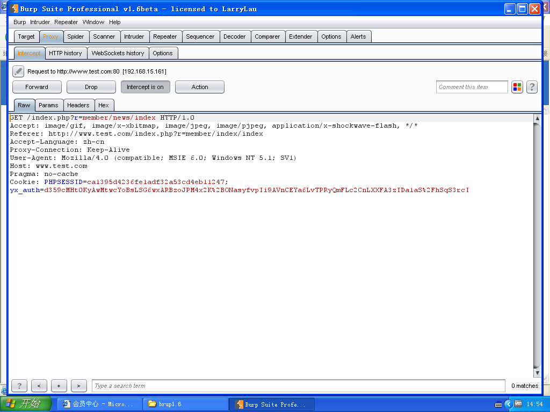This screenshot has height=412, width=550.
Task: Select the Proxy main tab
Action: 50,36
